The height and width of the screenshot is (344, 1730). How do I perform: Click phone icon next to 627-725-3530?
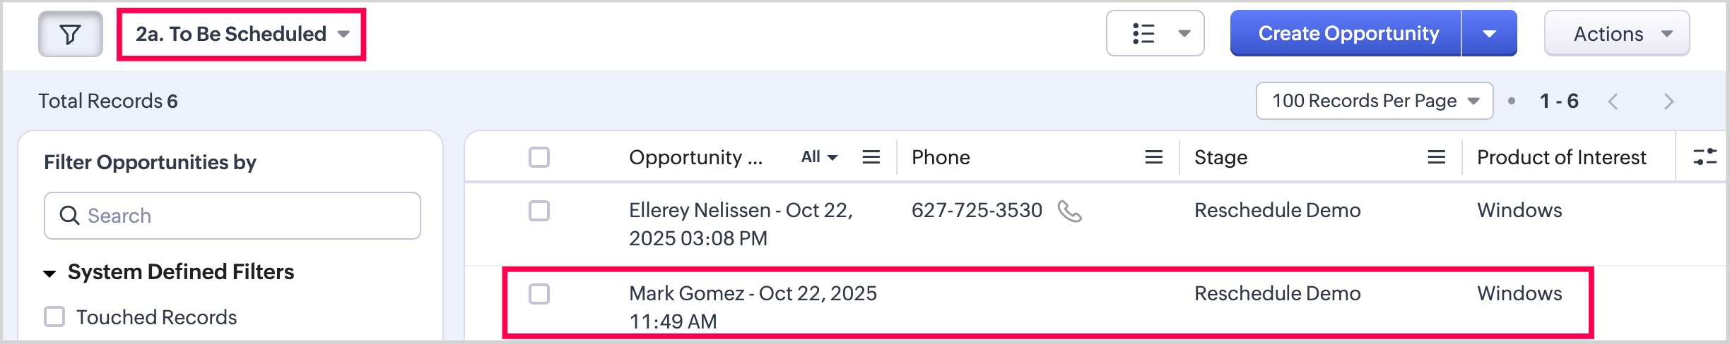coord(1069,211)
